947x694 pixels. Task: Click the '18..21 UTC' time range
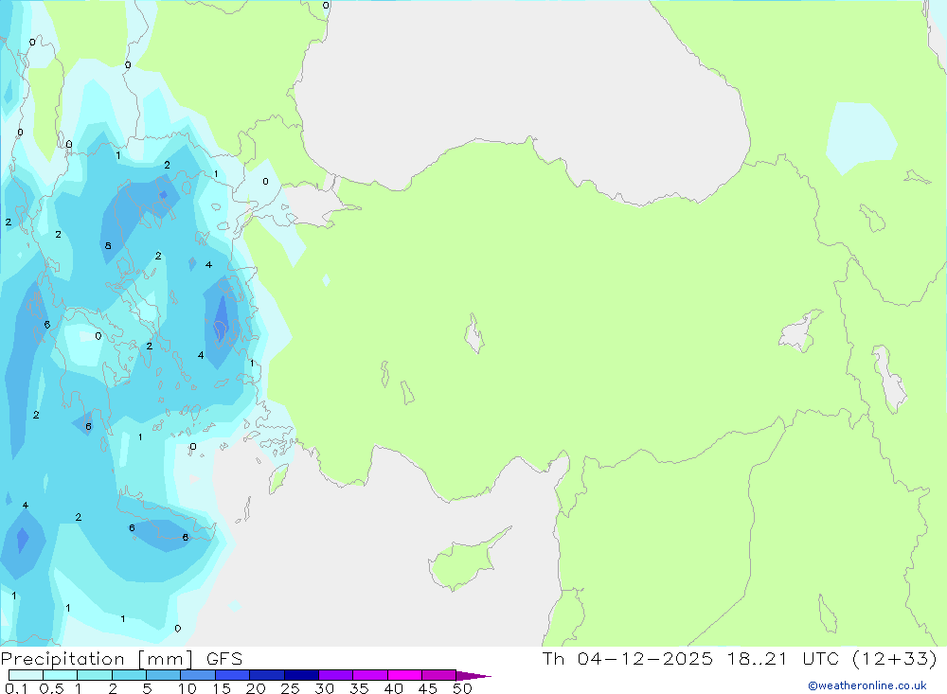pyautogui.click(x=782, y=658)
